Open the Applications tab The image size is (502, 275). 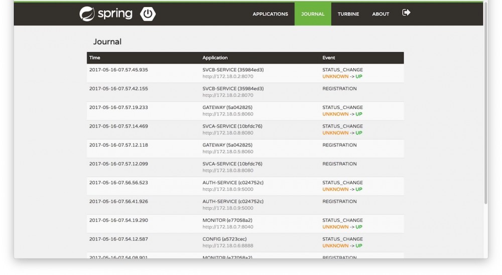pos(270,14)
